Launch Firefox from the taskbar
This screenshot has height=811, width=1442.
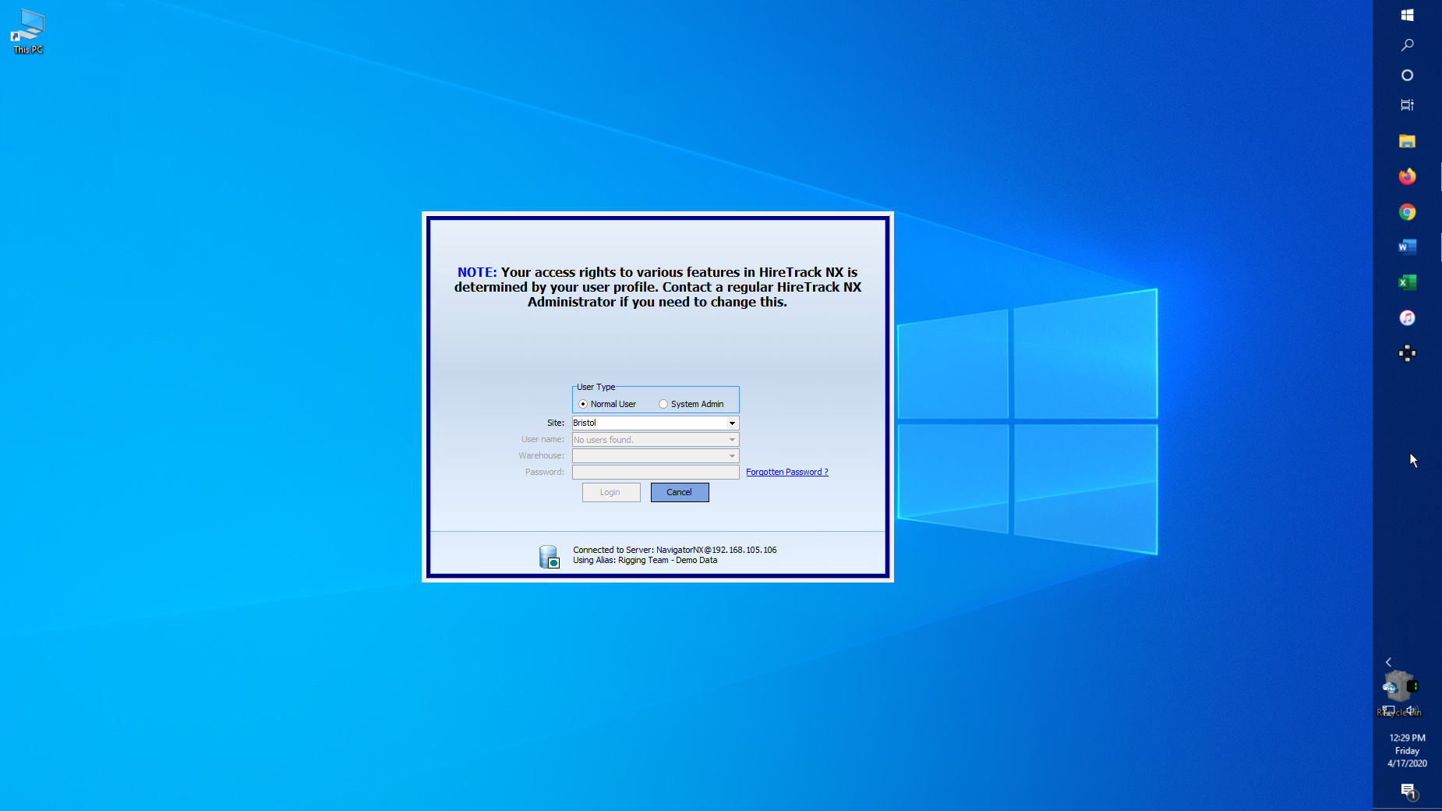point(1407,176)
